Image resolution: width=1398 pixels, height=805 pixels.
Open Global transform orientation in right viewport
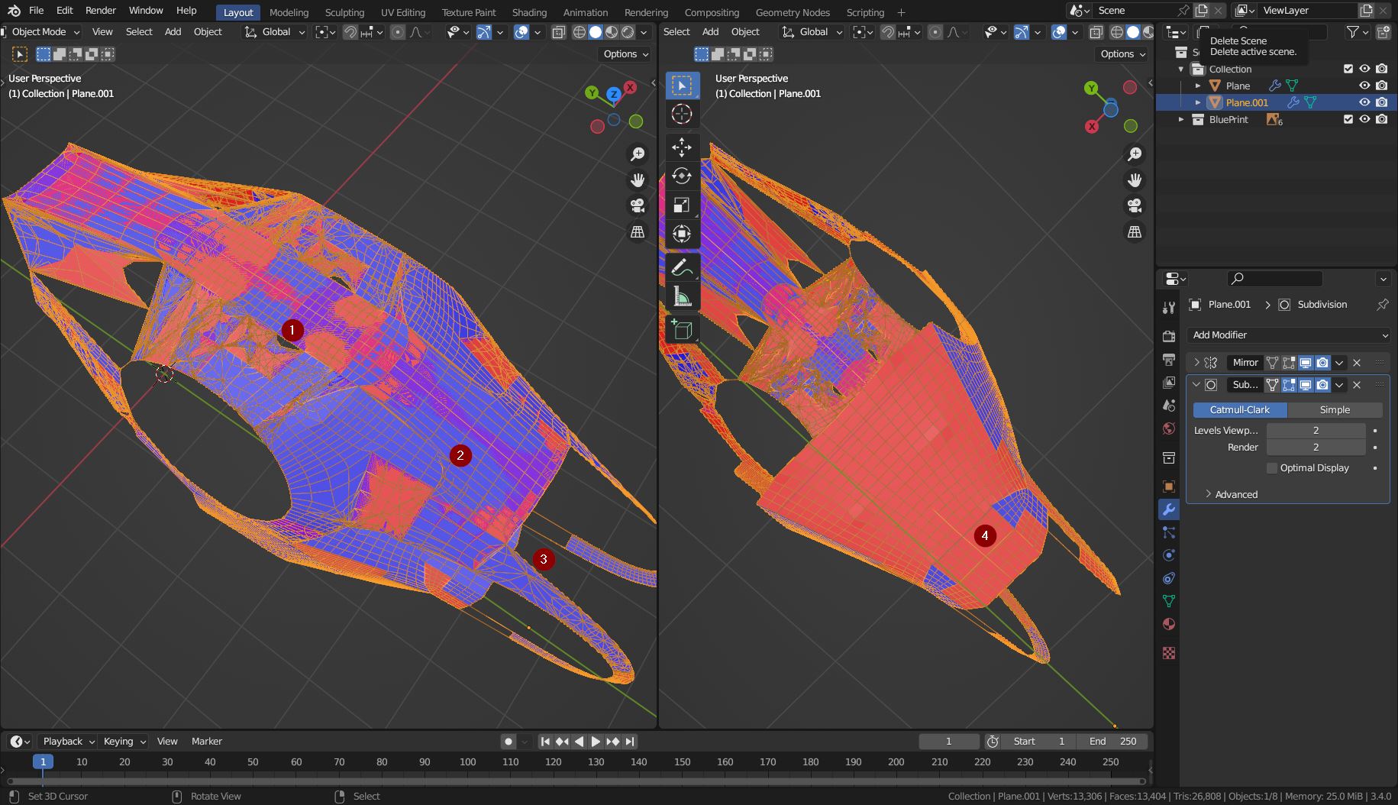click(x=813, y=32)
